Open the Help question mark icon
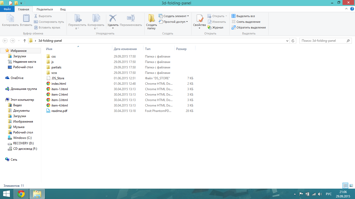 352,9
